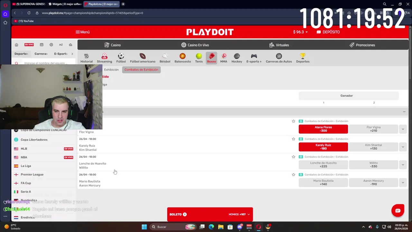
Task: Toggle Karely Ruiz -180 bet selection
Action: 323,147
